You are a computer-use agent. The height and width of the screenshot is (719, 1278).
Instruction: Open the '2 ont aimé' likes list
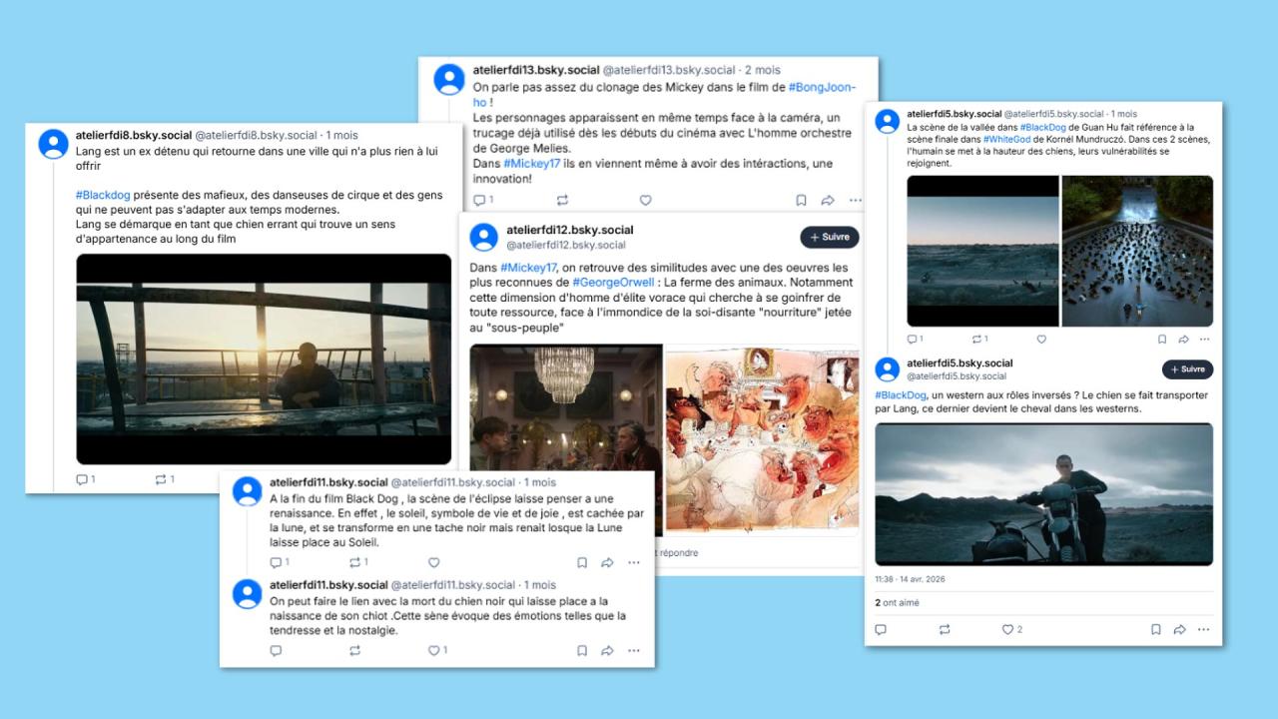(x=897, y=603)
